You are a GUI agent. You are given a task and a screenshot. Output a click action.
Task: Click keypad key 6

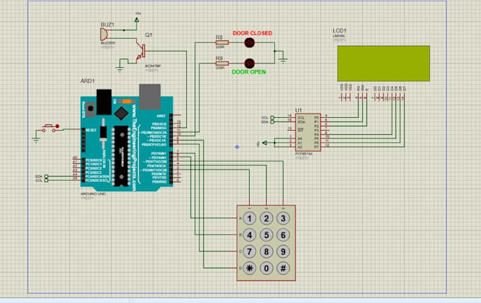(x=283, y=235)
